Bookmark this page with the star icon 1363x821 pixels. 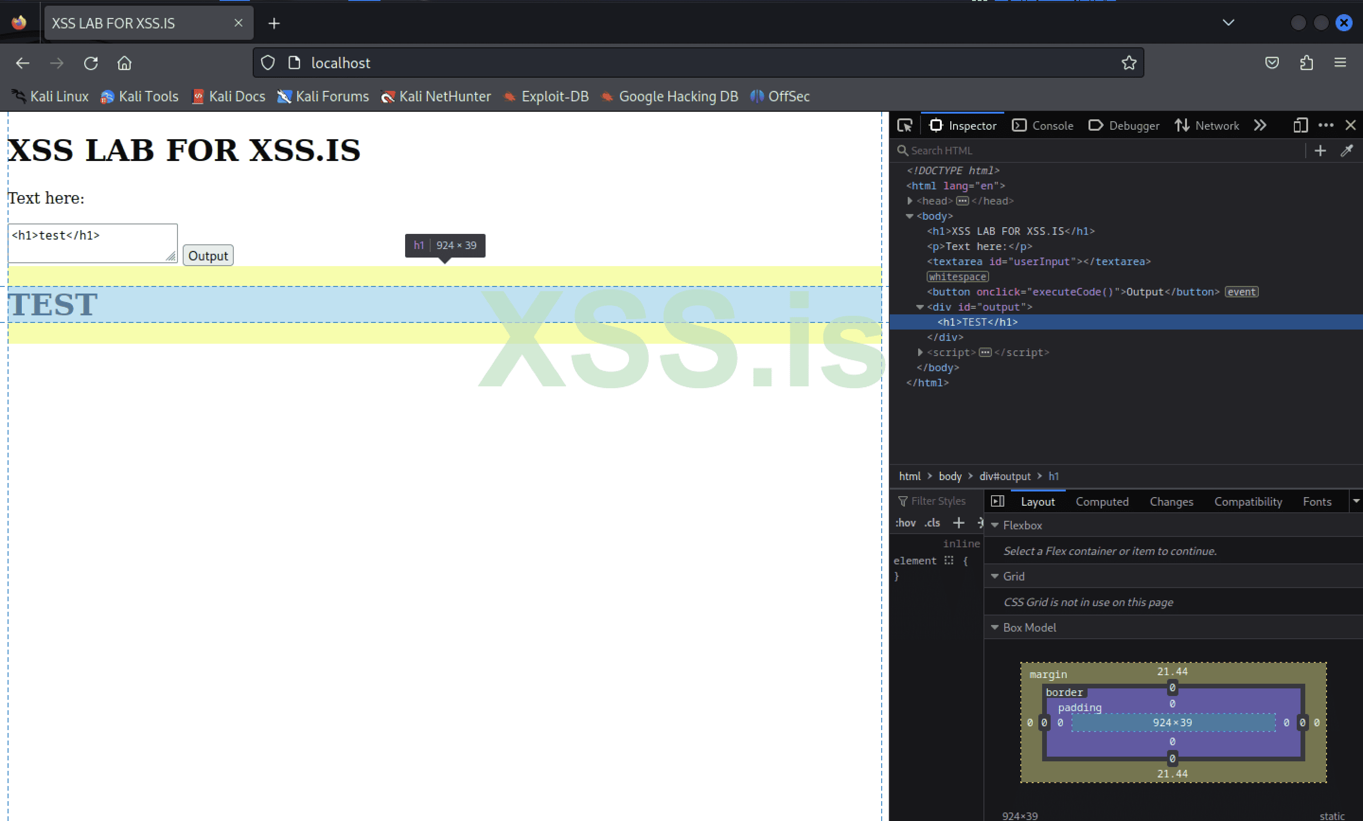tap(1129, 62)
